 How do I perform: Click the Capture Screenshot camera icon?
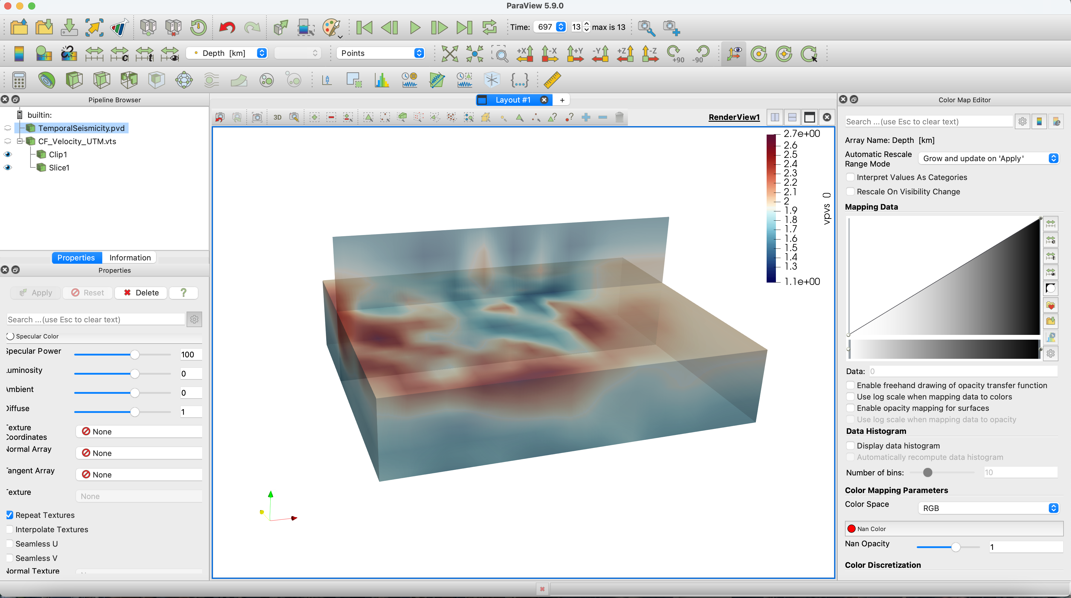coord(257,117)
